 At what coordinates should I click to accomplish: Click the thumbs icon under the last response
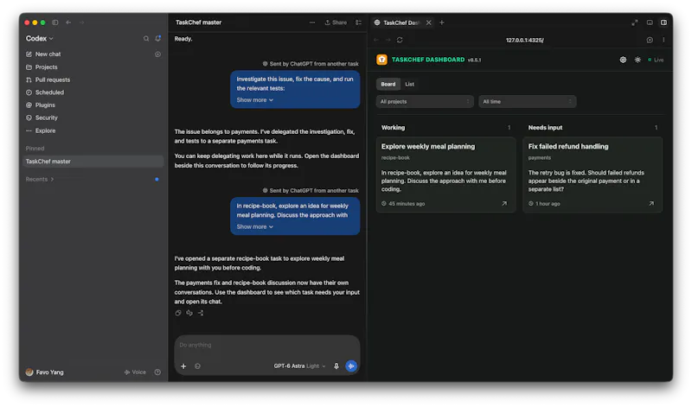189,313
